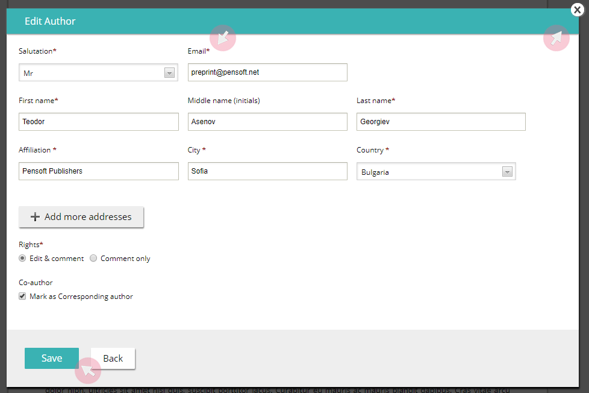The image size is (589, 393).
Task: Click the plus icon in Add more addresses
Action: 35,217
